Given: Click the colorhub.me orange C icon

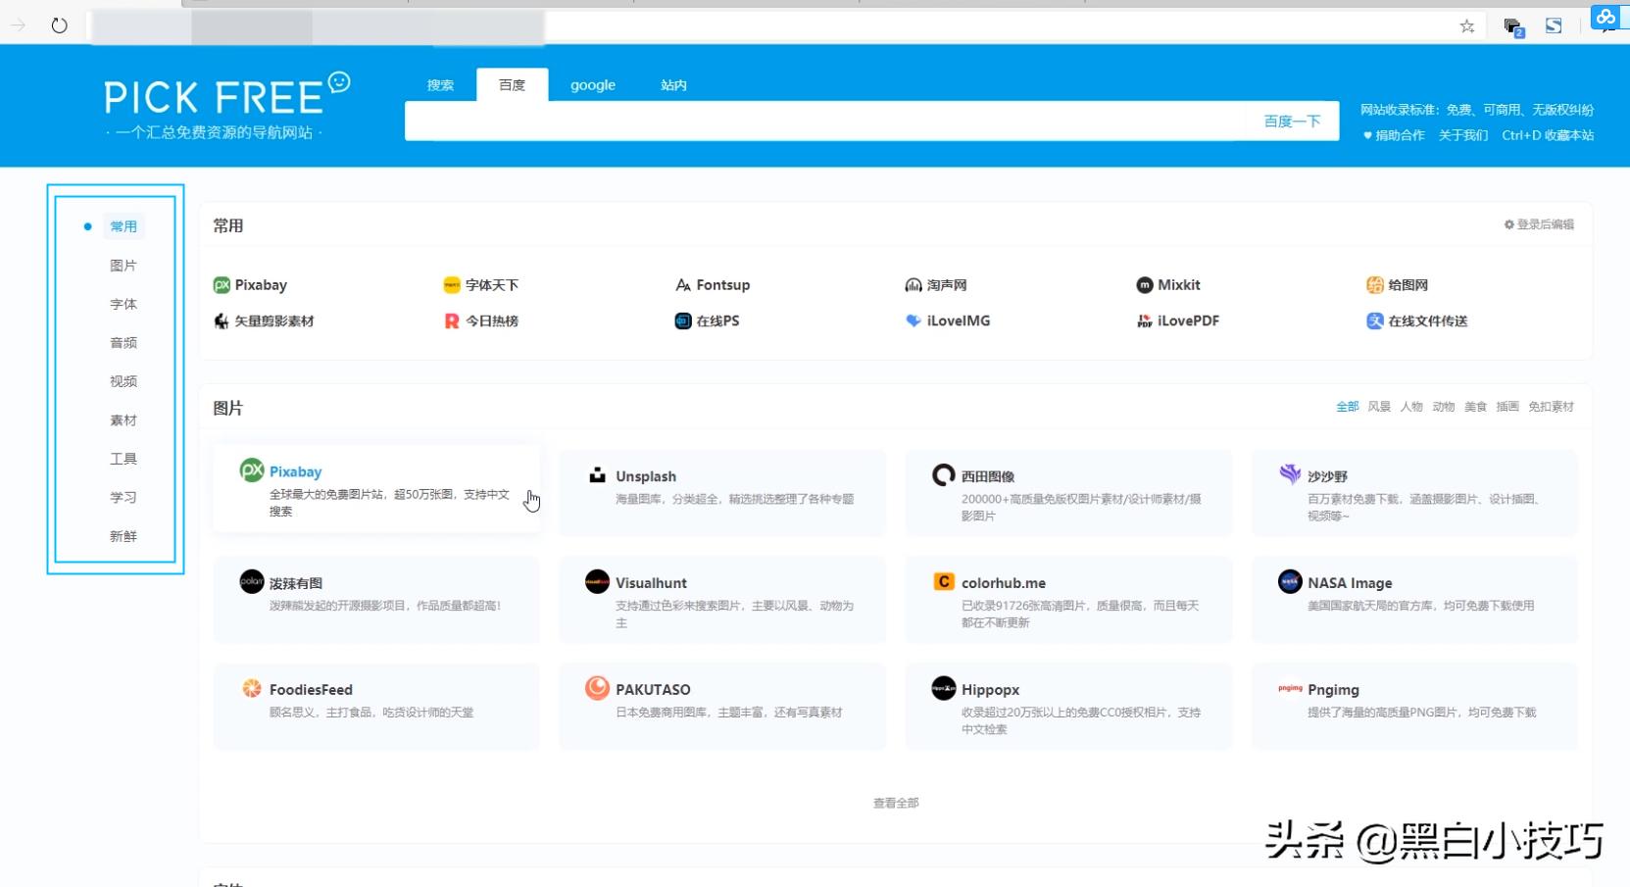Looking at the screenshot, I should click(944, 582).
